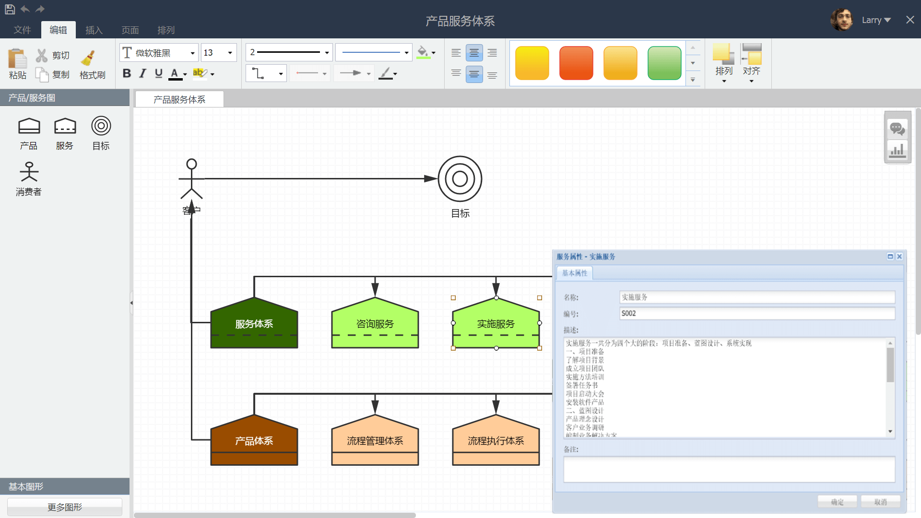Click the save disk icon

coord(10,9)
